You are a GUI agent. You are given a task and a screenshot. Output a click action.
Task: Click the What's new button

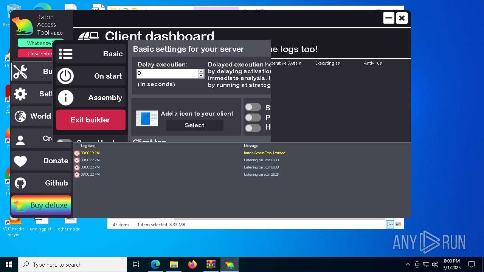[x=41, y=43]
